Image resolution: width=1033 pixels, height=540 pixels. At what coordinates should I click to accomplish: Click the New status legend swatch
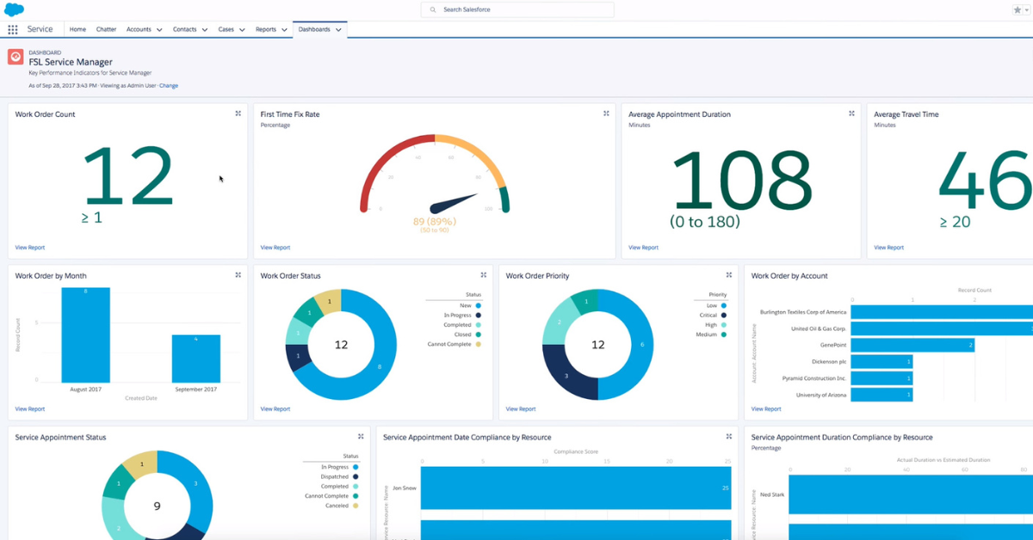pos(478,305)
